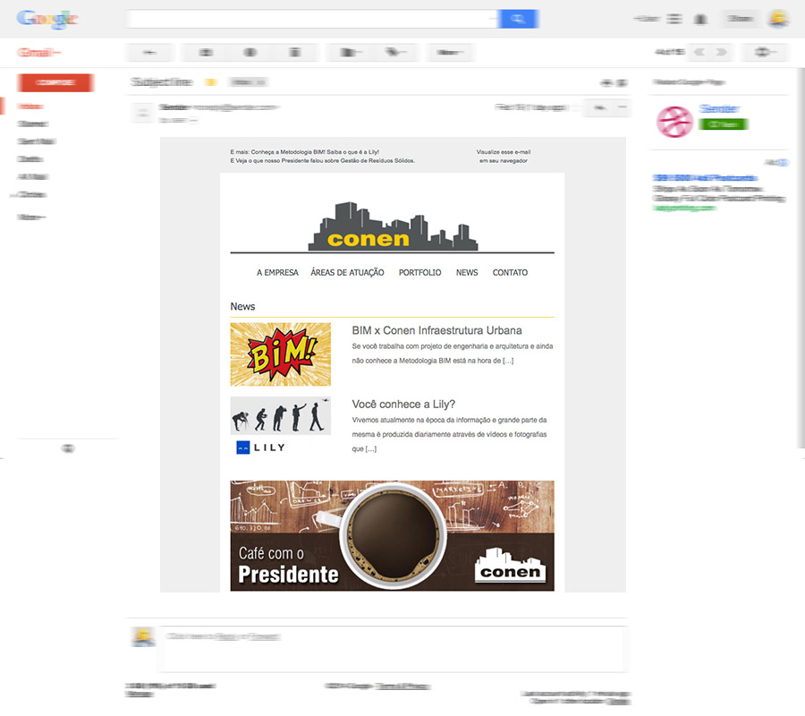Open 'Você conhece a Lily?' article
Screen dimensions: 805x716
[403, 405]
